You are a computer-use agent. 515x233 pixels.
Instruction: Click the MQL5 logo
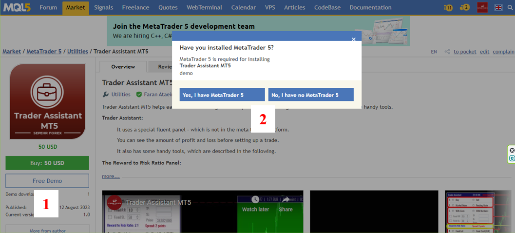tap(18, 7)
